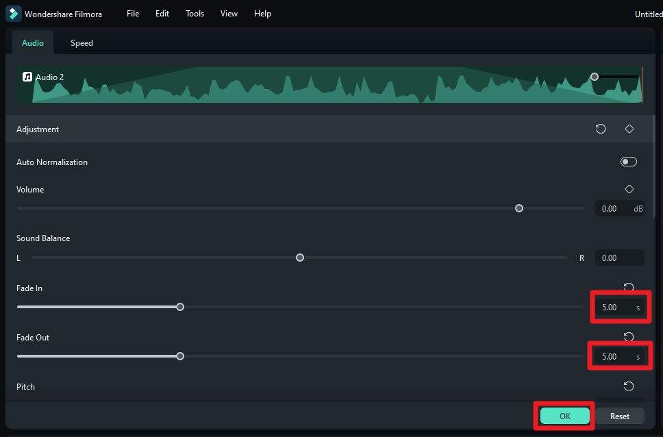This screenshot has width=663, height=437.
Task: Click the Adjustment section header label
Action: point(38,129)
